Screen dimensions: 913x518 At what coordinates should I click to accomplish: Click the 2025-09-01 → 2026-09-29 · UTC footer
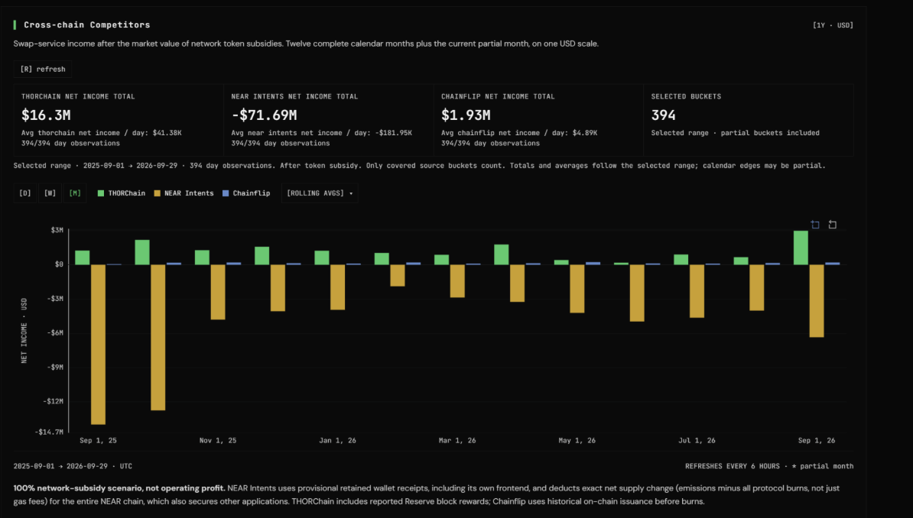tap(73, 466)
